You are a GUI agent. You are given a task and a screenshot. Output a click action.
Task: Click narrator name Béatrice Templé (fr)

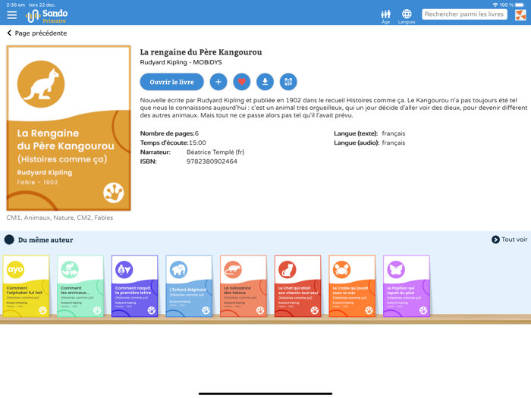point(215,152)
